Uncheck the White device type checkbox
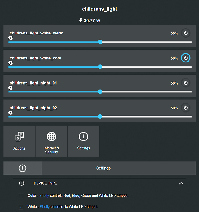The height and width of the screenshot is (212, 199). tap(21, 207)
